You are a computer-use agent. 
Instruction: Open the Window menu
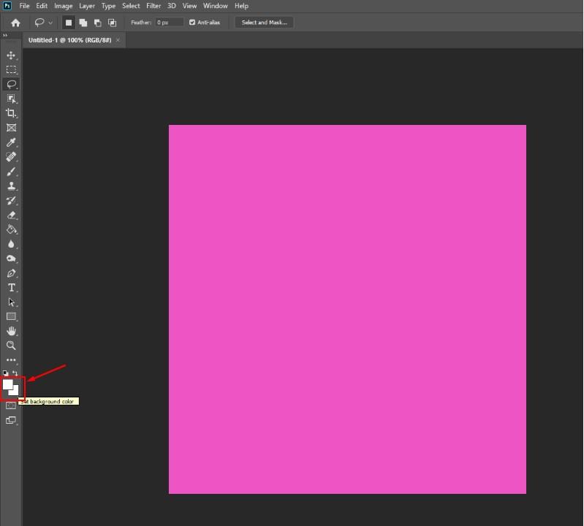pos(216,6)
